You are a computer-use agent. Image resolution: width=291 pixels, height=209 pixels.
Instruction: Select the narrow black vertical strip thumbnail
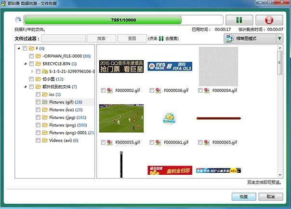pos(121,165)
